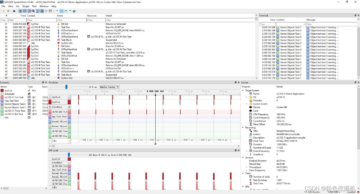Click the right arrow on Idle timeline row

pyautogui.click(x=69, y=141)
